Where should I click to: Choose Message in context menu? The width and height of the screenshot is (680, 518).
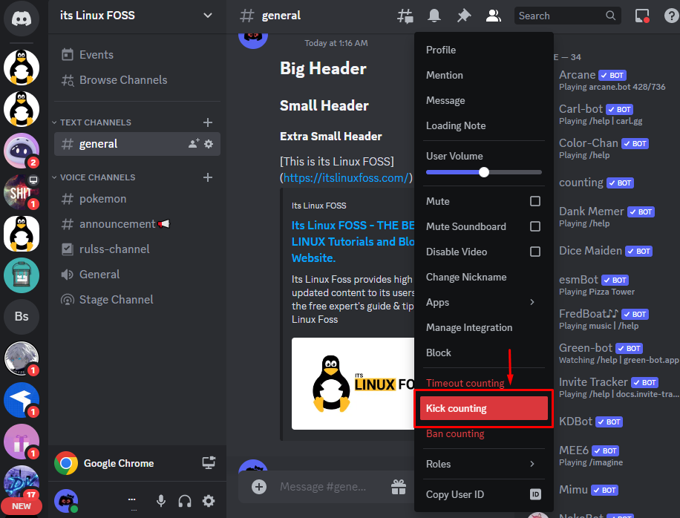[483, 100]
